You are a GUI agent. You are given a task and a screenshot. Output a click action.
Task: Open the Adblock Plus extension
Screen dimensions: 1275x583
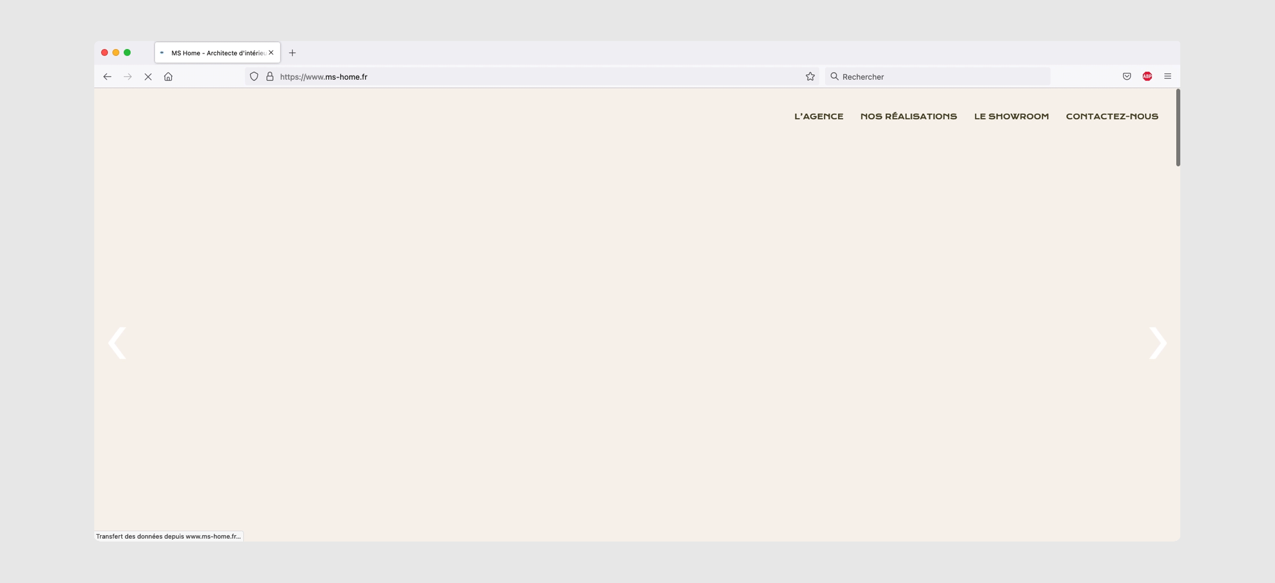[1147, 76]
